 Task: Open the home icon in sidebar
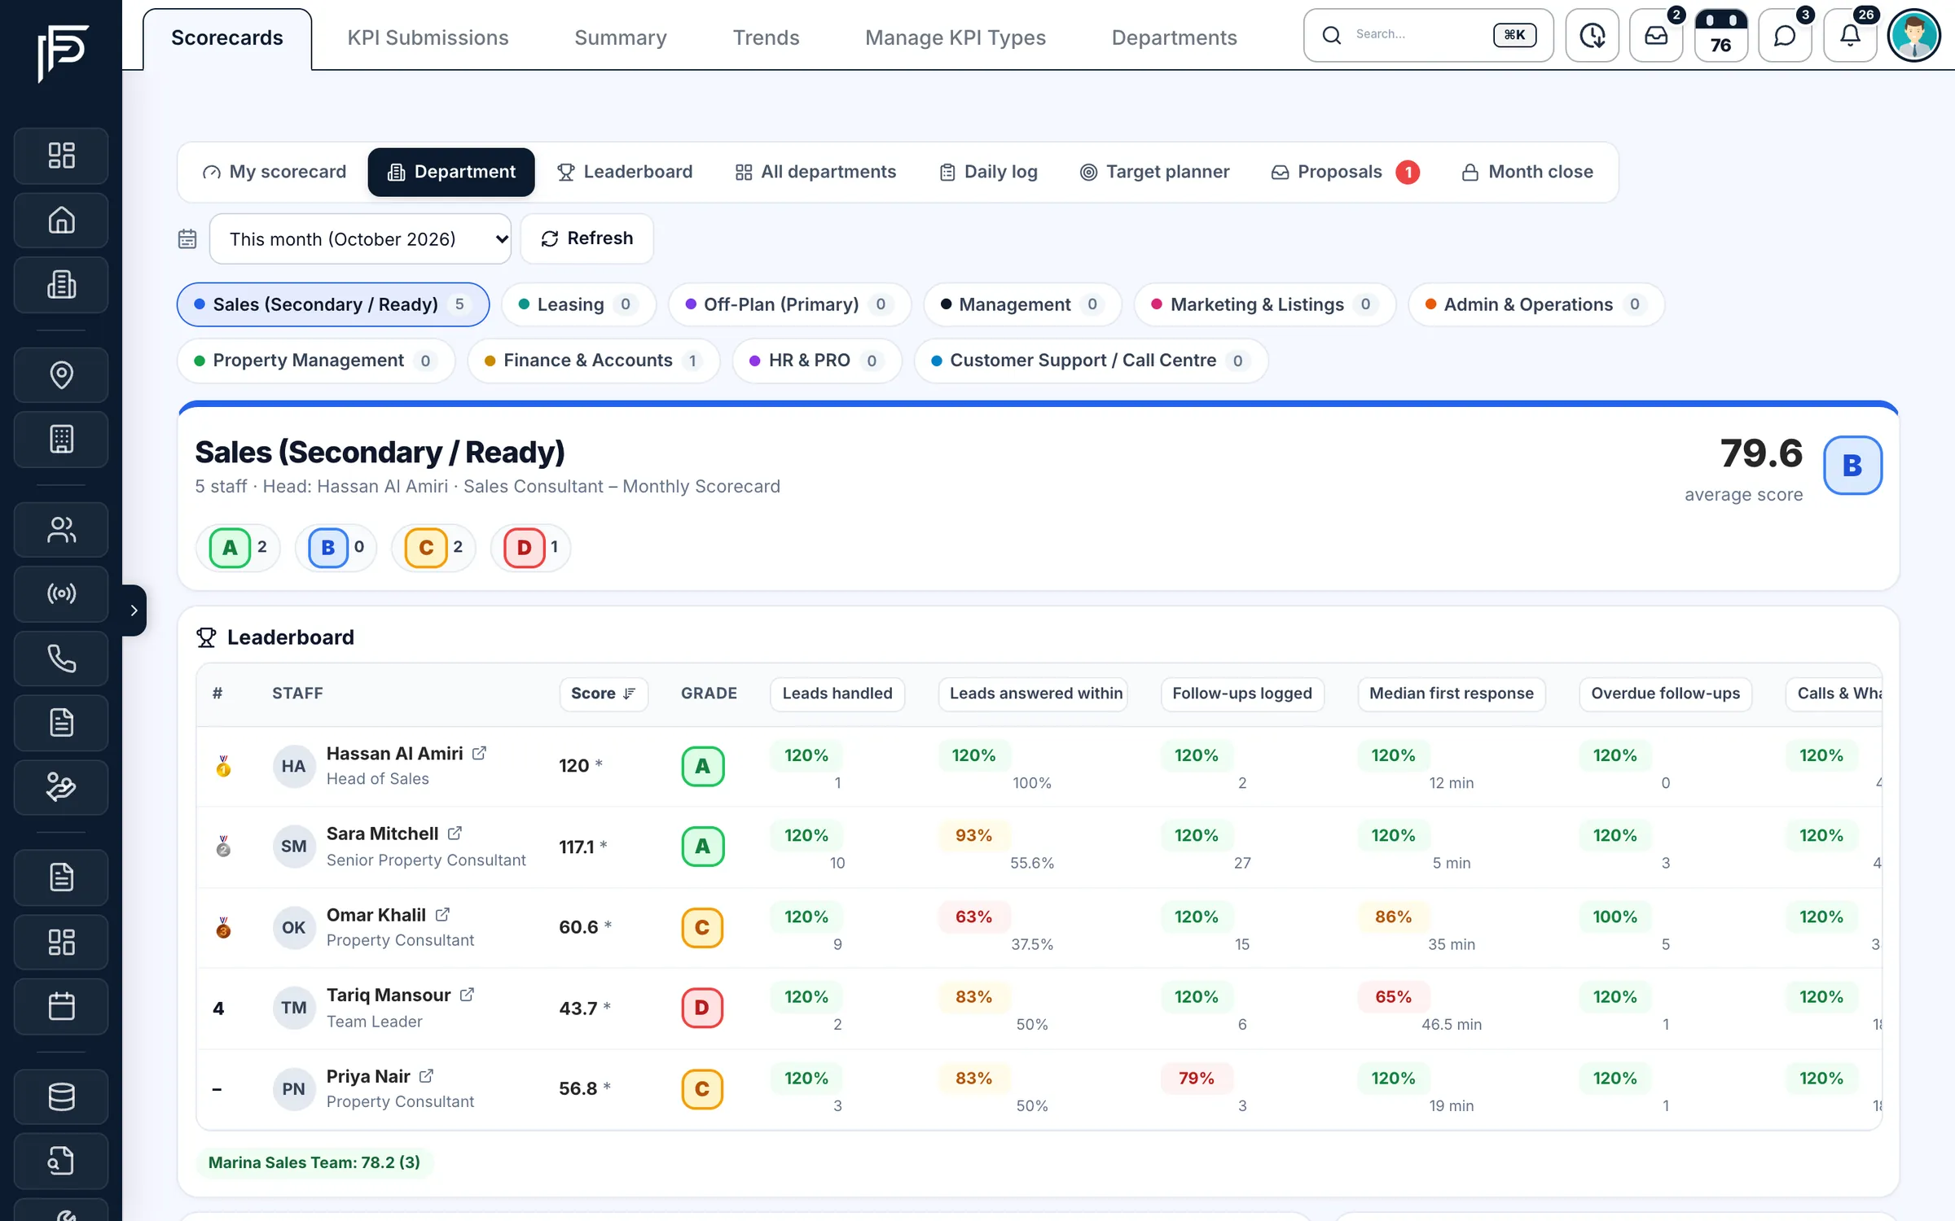[x=61, y=221]
